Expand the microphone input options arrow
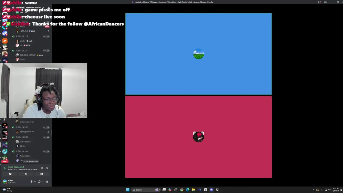This screenshot has height=193, width=343. (35, 182)
